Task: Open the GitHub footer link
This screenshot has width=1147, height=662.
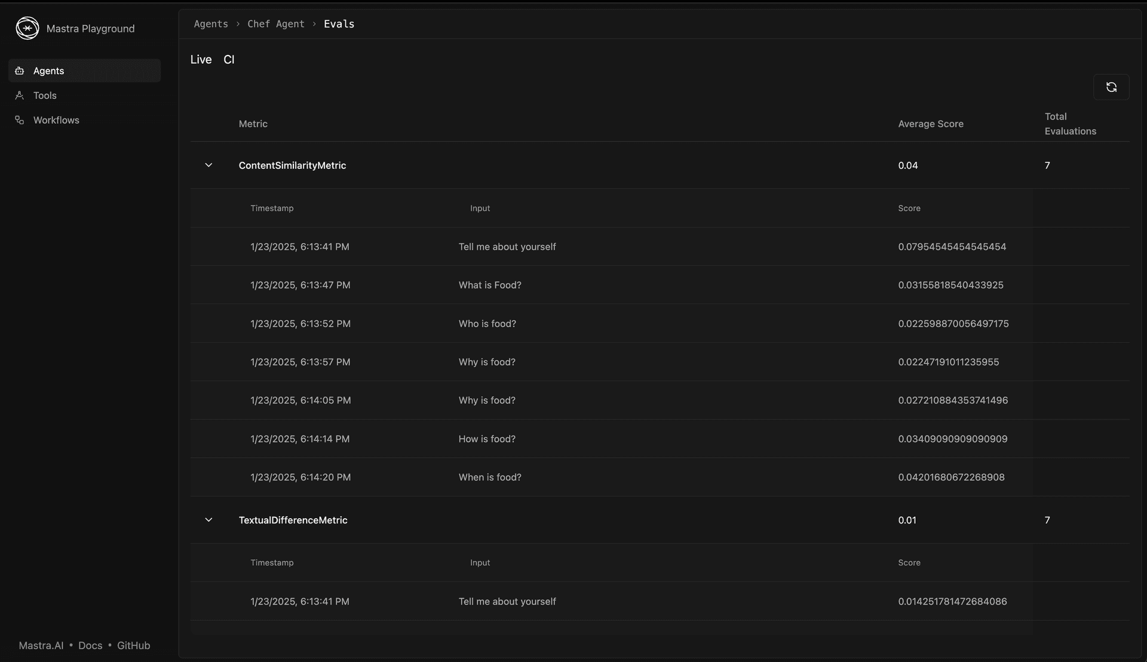Action: (133, 645)
